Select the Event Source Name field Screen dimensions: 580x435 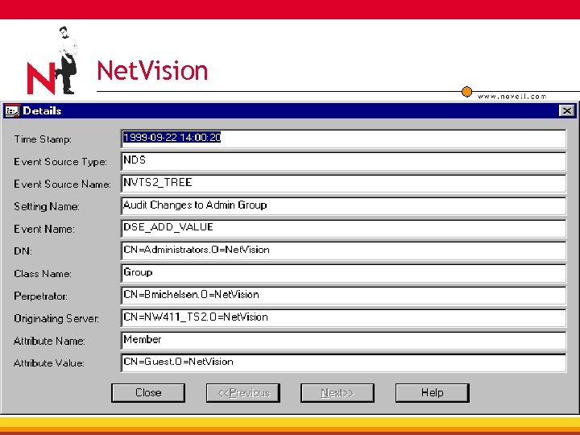(x=343, y=184)
